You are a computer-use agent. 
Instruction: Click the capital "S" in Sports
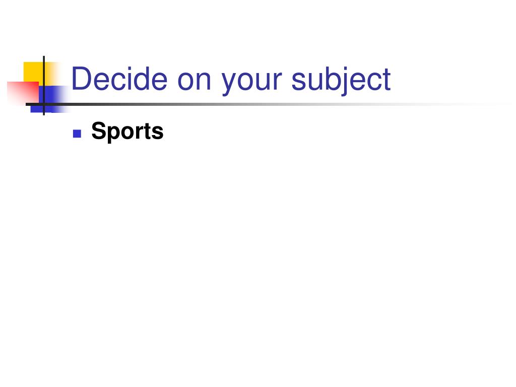tap(99, 131)
